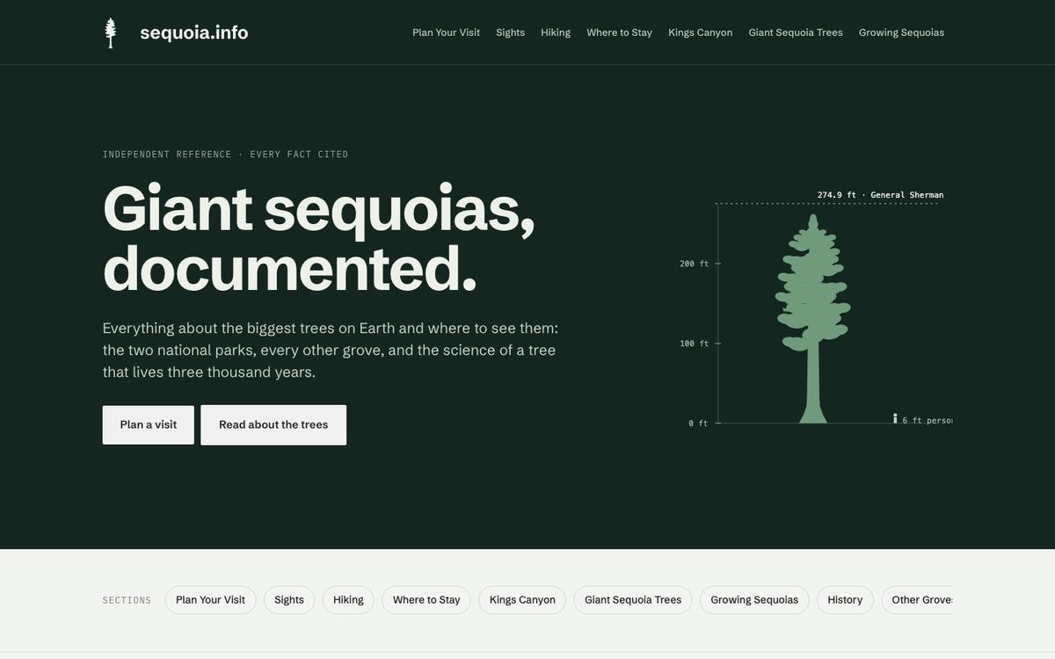
Task: Open Growing Sequoias in header menu
Action: [x=901, y=33]
